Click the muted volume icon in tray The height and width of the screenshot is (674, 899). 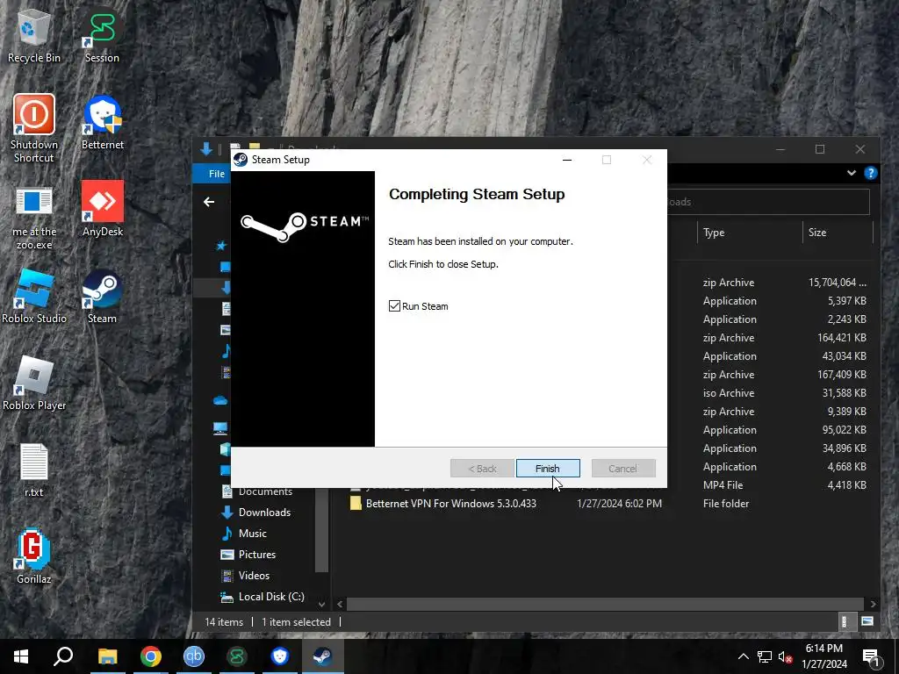786,656
